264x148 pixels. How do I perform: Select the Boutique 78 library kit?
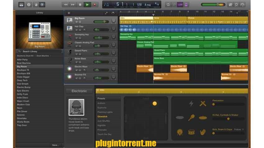click(x=23, y=70)
